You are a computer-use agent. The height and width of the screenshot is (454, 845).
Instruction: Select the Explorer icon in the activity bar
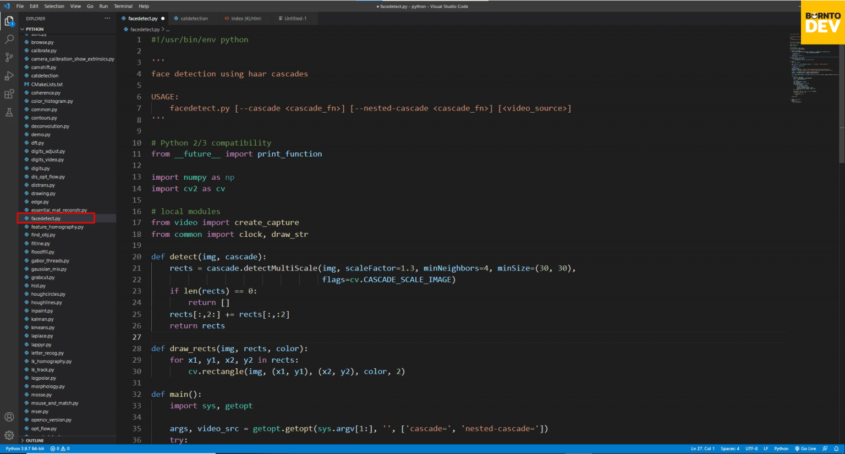pyautogui.click(x=9, y=21)
